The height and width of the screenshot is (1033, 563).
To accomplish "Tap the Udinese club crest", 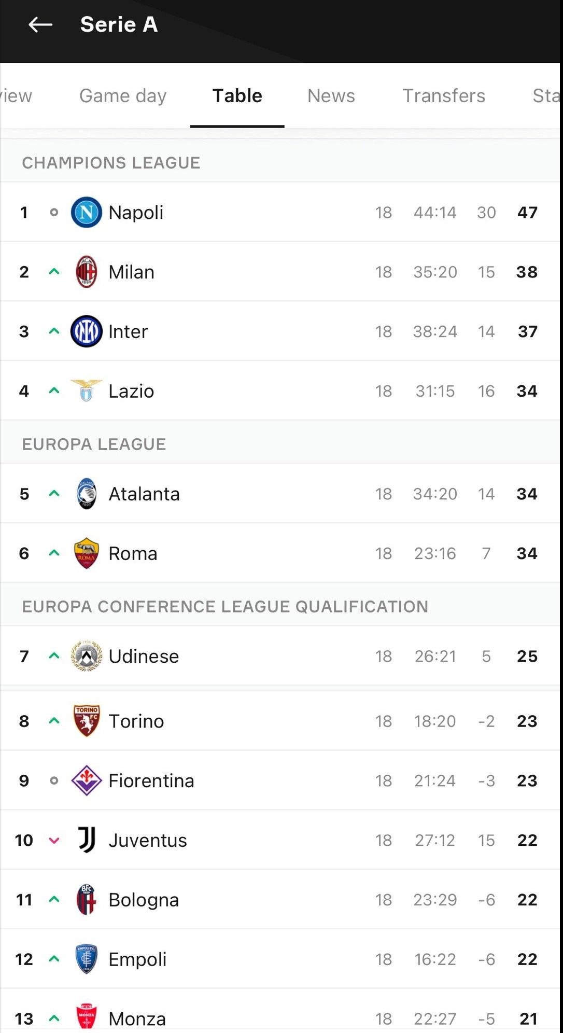I will pyautogui.click(x=86, y=656).
